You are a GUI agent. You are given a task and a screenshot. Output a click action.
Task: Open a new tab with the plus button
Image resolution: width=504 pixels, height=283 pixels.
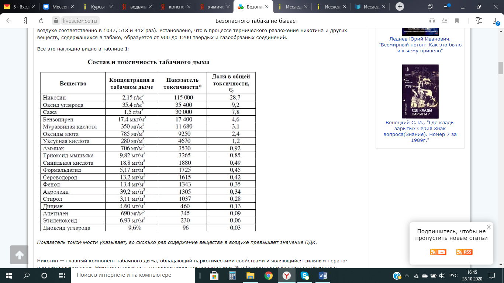coord(400,7)
